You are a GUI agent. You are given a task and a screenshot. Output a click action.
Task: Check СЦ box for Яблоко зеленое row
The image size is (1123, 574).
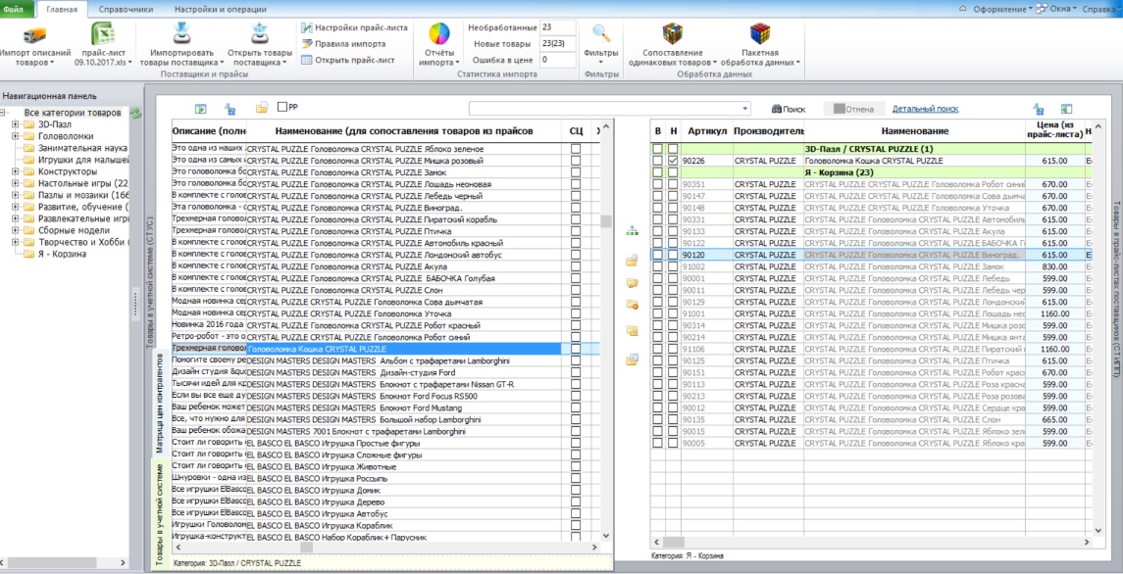coord(575,149)
